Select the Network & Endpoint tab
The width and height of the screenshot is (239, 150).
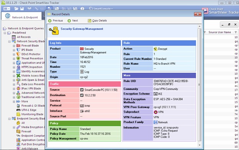click(21, 16)
